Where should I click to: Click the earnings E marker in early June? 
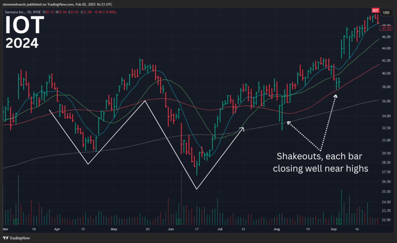pos(179,221)
